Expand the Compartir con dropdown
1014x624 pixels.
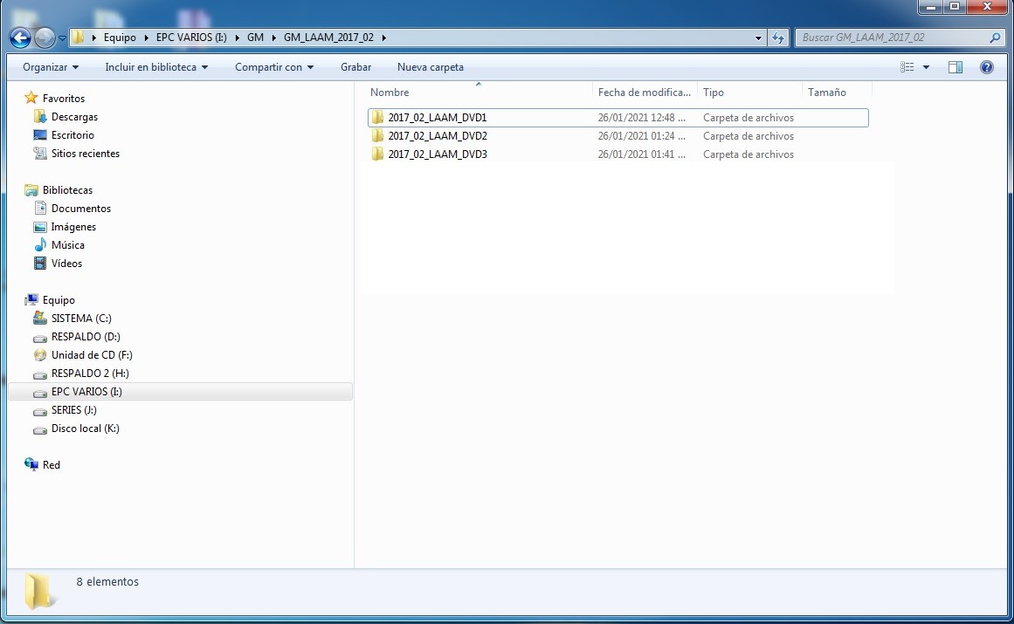274,67
